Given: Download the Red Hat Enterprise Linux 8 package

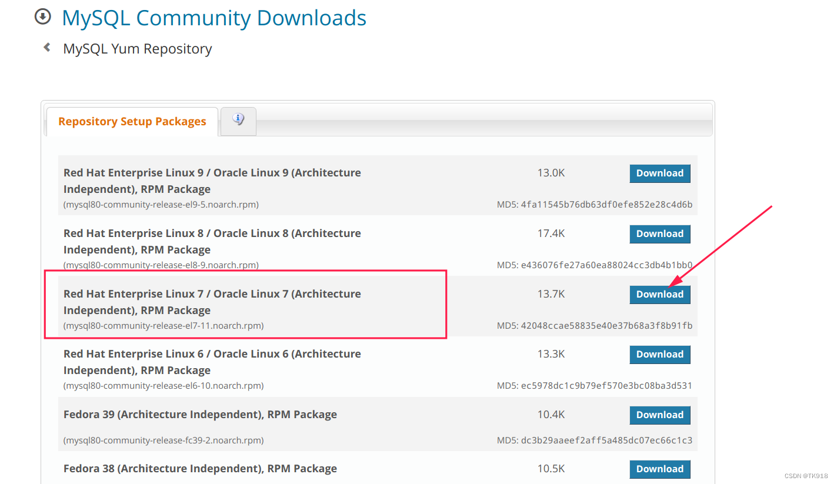Looking at the screenshot, I should 660,234.
